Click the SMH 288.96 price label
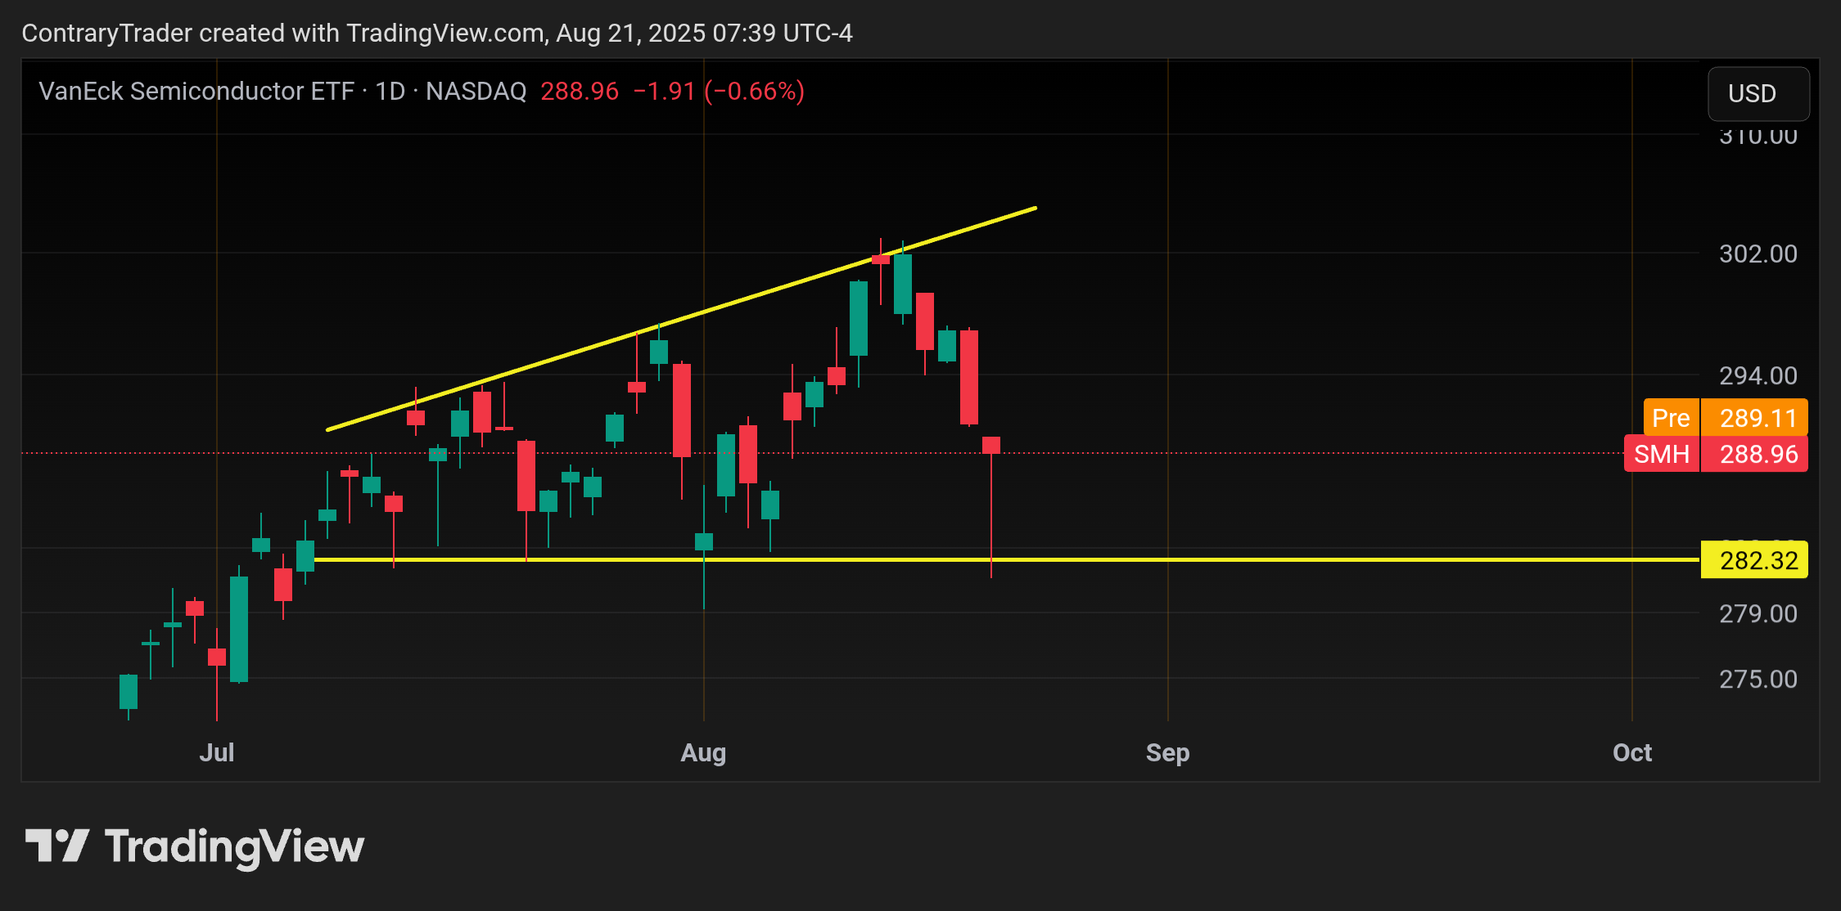Image resolution: width=1841 pixels, height=911 pixels. coord(1716,454)
